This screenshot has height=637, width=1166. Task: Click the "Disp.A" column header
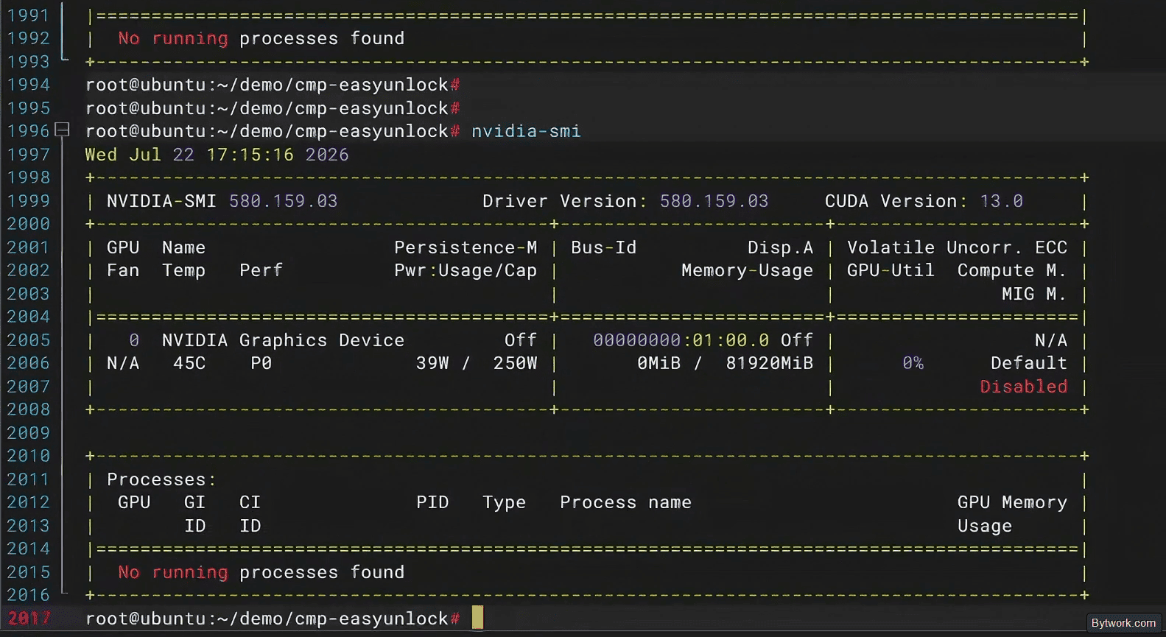coord(780,247)
